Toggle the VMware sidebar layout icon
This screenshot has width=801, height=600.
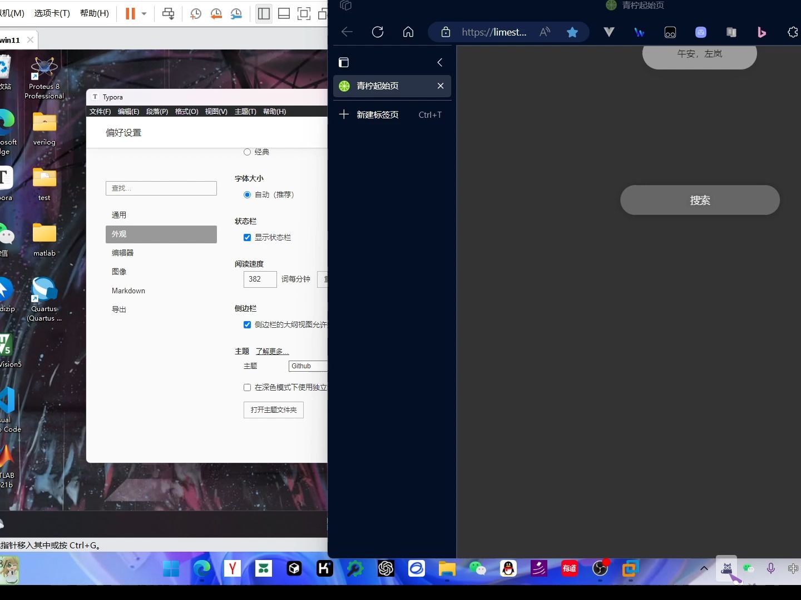click(x=264, y=13)
